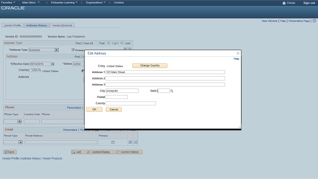This screenshot has height=179, width=318.
Task: Open the Phone Type dropdown
Action: 12,121
